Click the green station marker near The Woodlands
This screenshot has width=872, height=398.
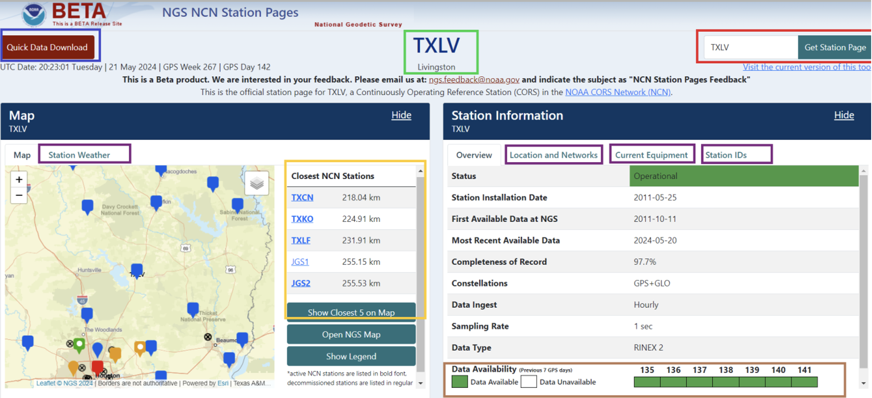tap(79, 344)
